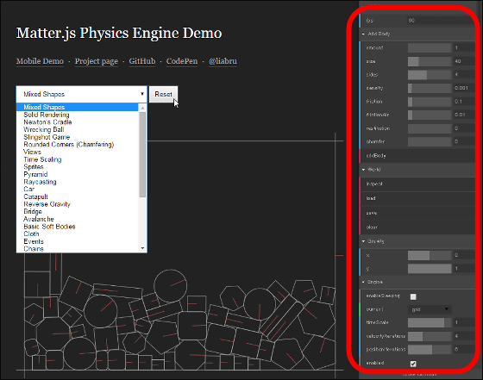Click the Reset button
The height and width of the screenshot is (380, 483).
point(163,94)
